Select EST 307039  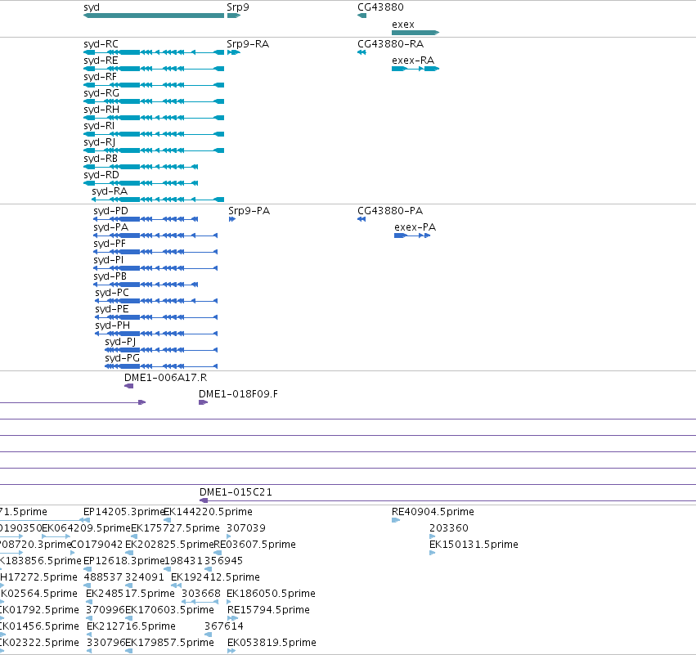[229, 536]
